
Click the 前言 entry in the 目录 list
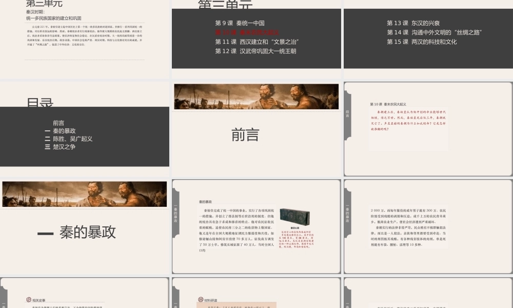coord(58,123)
